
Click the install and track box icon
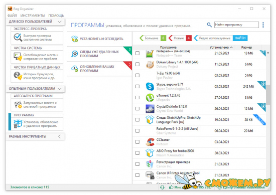[x=75, y=39]
